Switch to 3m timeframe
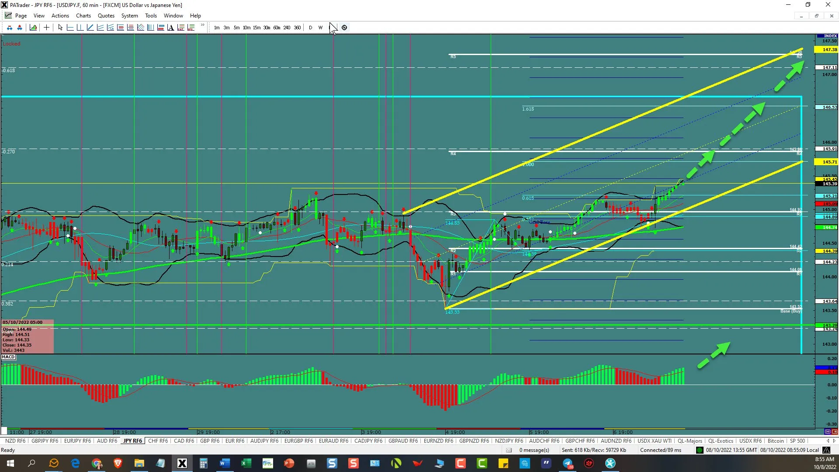The image size is (839, 472). [226, 28]
